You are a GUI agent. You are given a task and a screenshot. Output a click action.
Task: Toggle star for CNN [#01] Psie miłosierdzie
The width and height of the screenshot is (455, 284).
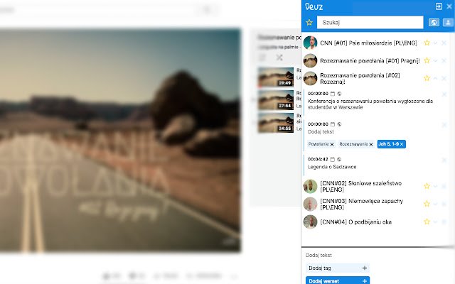[427, 43]
